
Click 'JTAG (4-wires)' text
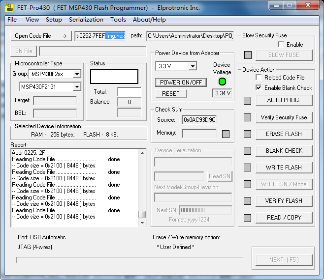coord(34,247)
